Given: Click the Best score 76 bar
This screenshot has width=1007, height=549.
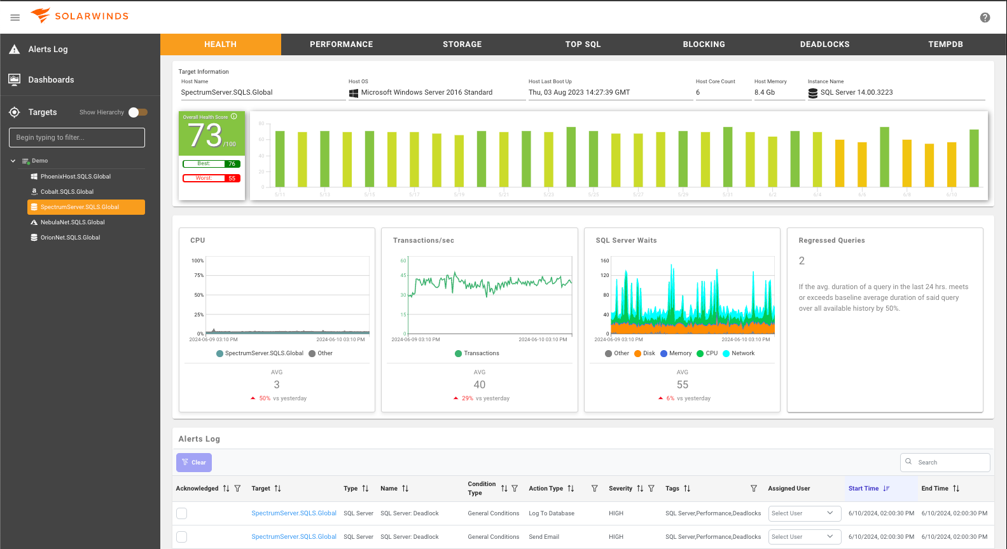Looking at the screenshot, I should point(212,164).
